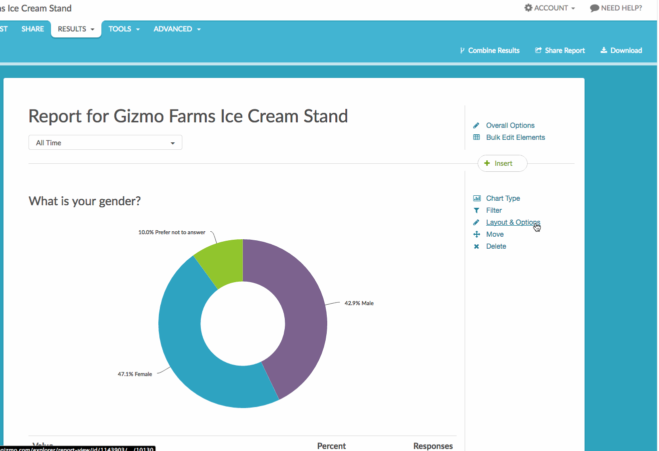Click the '10.0% Prefer not to answer' label
The image size is (659, 451).
tap(172, 232)
